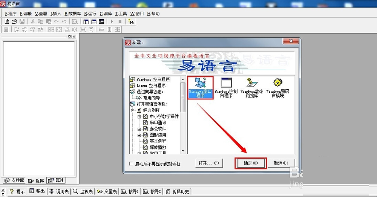This screenshot has width=377, height=197.
Task: Switch to the 输出 bottom tab
Action: pos(37,191)
